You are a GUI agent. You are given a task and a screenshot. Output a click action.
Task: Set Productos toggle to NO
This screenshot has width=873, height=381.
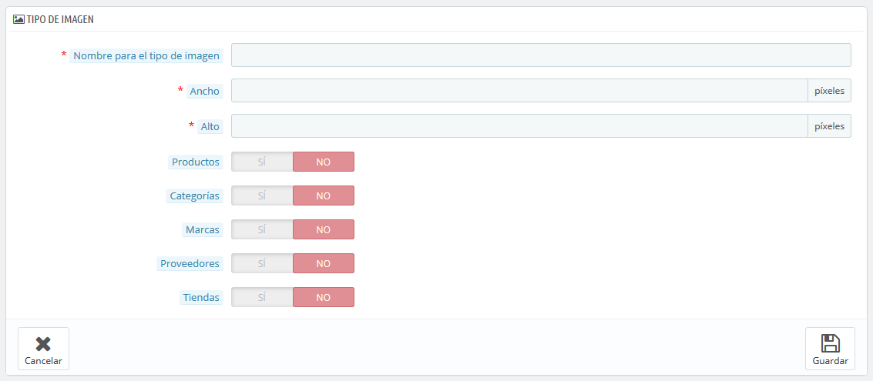pos(324,162)
